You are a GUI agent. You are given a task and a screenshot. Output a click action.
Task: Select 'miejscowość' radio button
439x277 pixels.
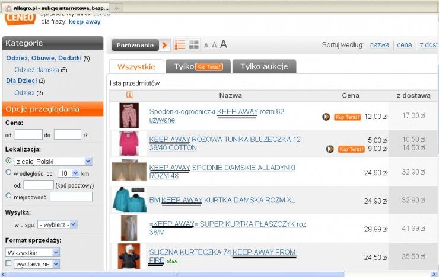pyautogui.click(x=8, y=196)
